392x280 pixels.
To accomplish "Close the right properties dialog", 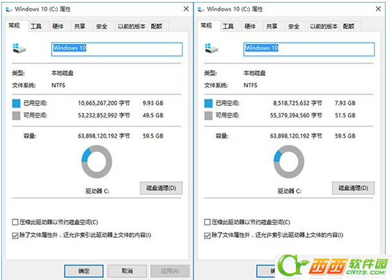I will 379,9.
